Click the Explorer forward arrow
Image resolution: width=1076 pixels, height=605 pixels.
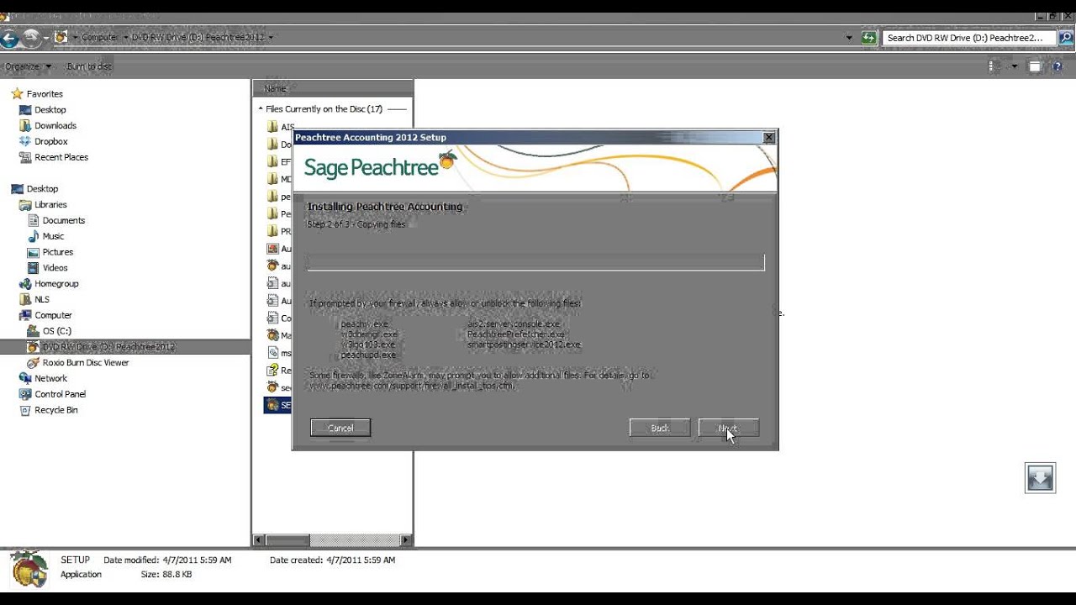tap(31, 38)
